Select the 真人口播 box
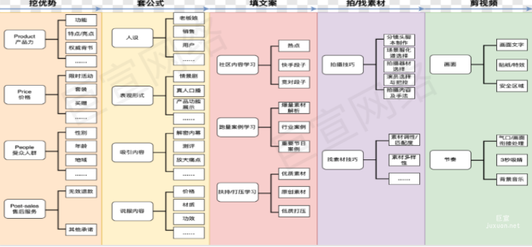Image resolution: width=532 pixels, height=247 pixels. 189,90
